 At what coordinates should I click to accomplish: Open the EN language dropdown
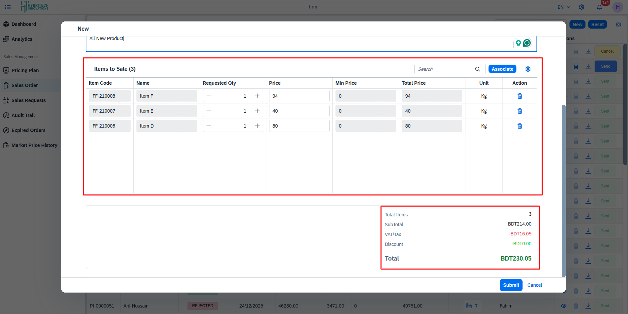click(x=563, y=7)
